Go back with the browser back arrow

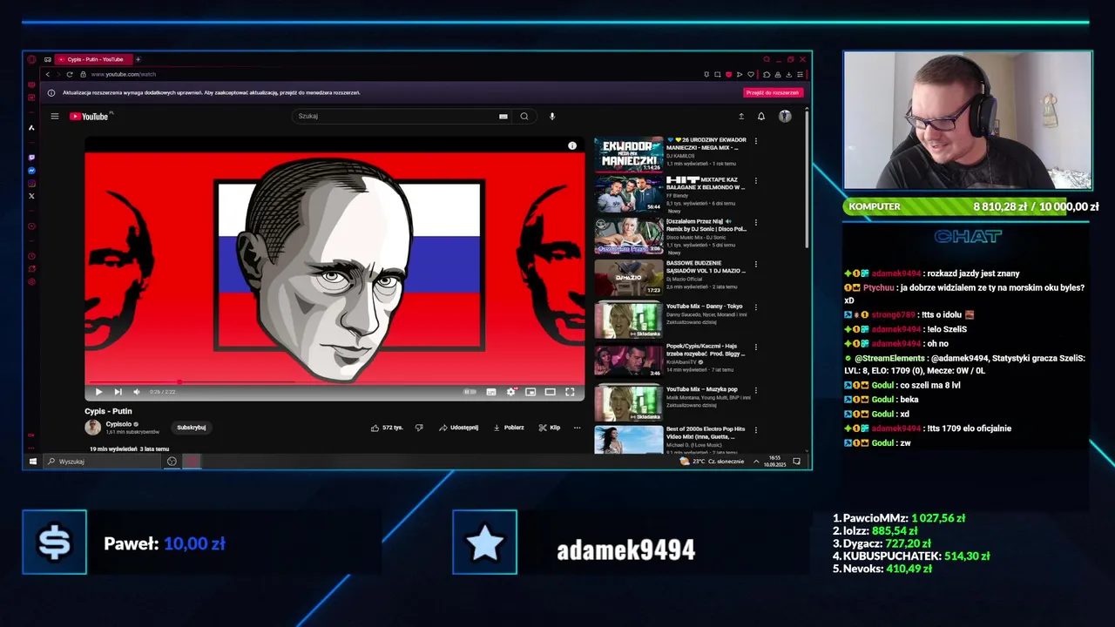point(48,74)
